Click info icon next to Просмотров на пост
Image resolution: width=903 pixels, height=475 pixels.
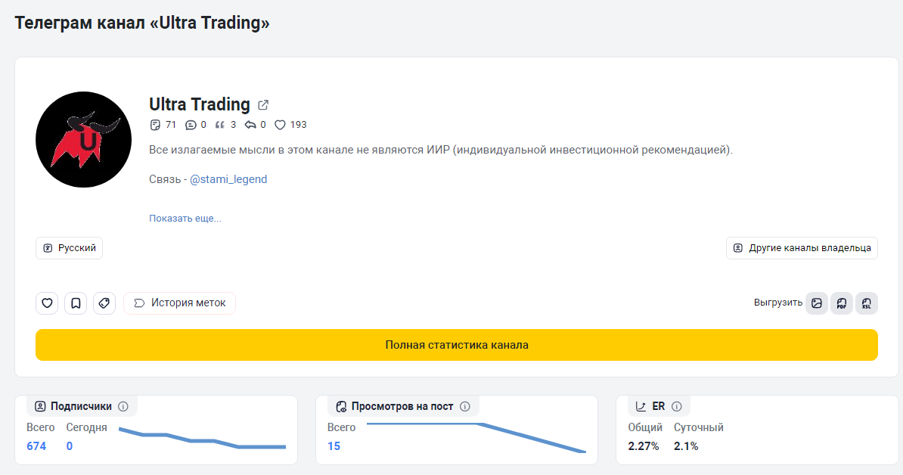pyautogui.click(x=465, y=406)
